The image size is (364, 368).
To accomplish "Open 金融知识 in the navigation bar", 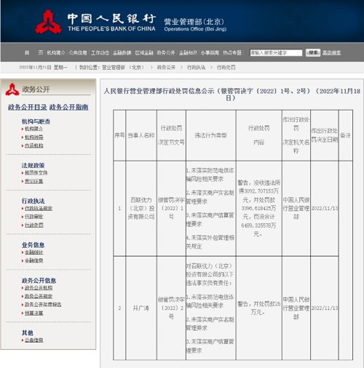I will (188, 52).
